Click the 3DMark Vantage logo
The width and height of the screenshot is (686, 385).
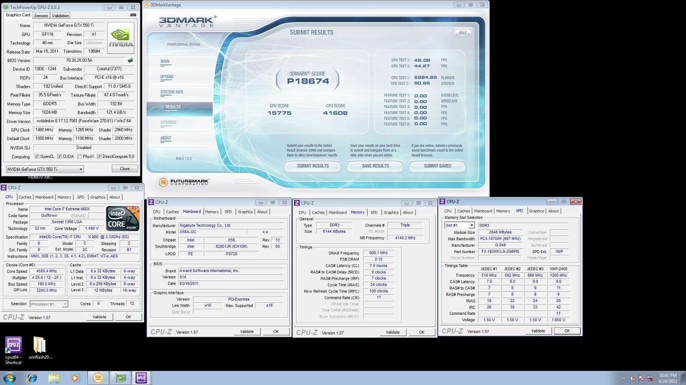coord(187,21)
